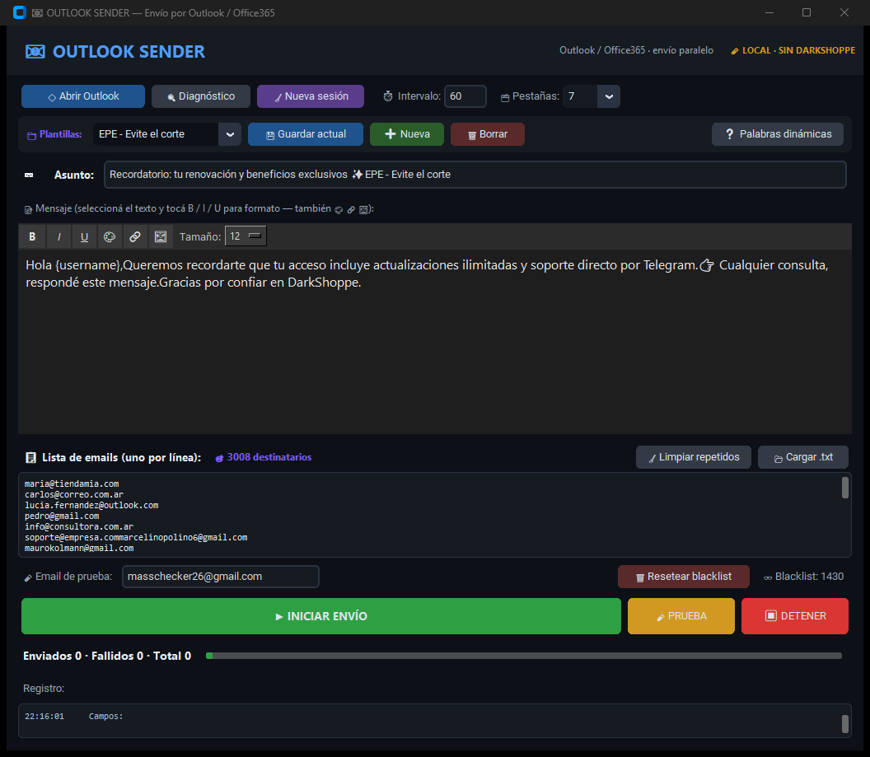This screenshot has width=870, height=757.
Task: Select maria@tiendamia.com in email list
Action: pos(72,484)
